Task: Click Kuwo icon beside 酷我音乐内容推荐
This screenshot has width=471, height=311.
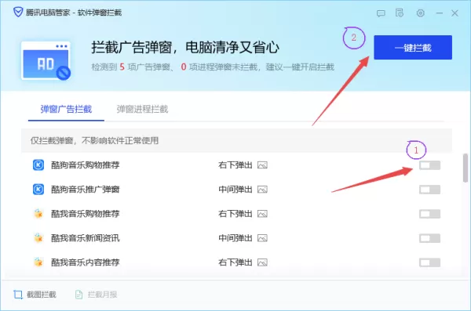Action: (38, 262)
